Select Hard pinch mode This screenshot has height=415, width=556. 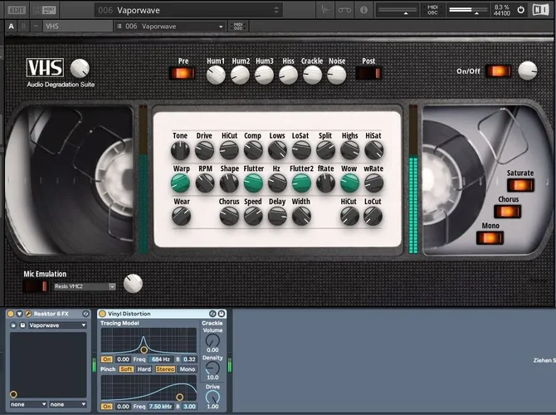tap(144, 369)
